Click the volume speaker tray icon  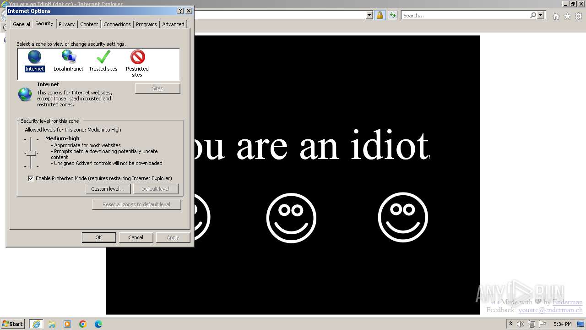521,324
